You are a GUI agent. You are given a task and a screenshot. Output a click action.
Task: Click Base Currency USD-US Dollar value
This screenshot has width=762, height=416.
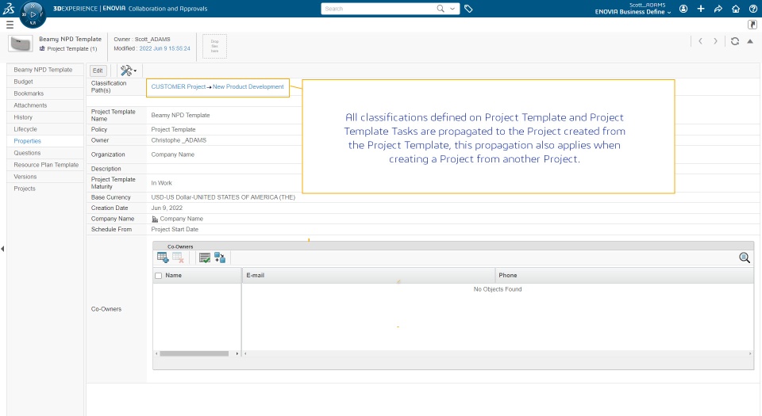click(x=223, y=197)
